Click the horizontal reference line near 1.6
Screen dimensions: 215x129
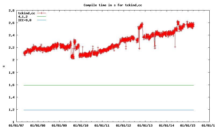pos(107,85)
